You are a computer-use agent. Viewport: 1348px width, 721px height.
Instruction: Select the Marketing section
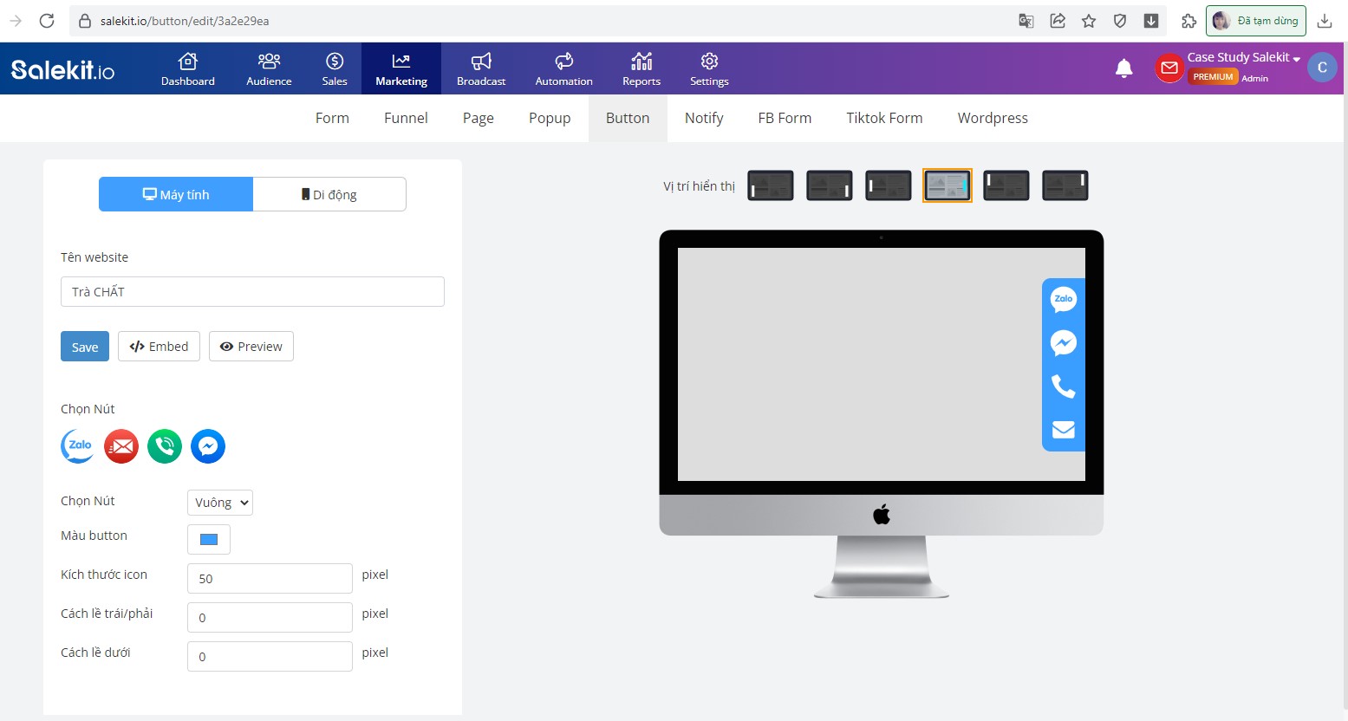pos(401,69)
